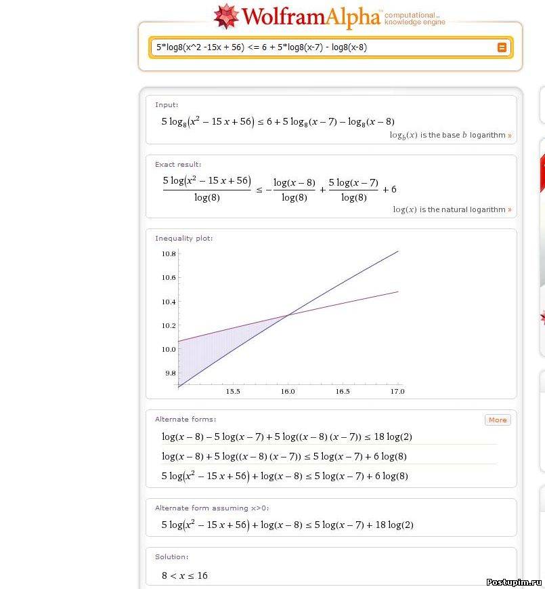Click the 'Solution:' pod heading
The height and width of the screenshot is (589, 545).
click(x=171, y=557)
